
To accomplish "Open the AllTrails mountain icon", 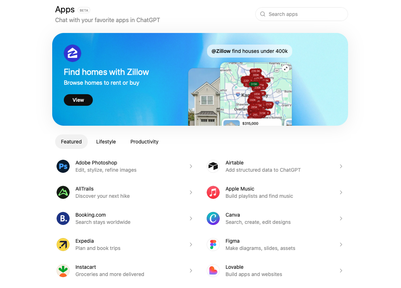I will 63,192.
